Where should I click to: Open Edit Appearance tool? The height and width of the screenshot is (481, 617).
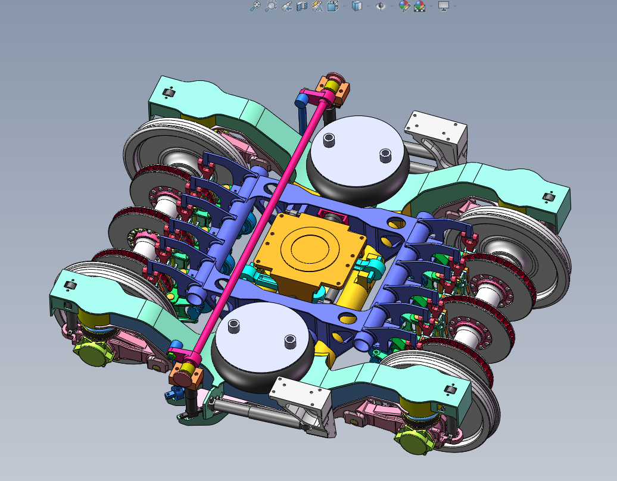[x=404, y=6]
